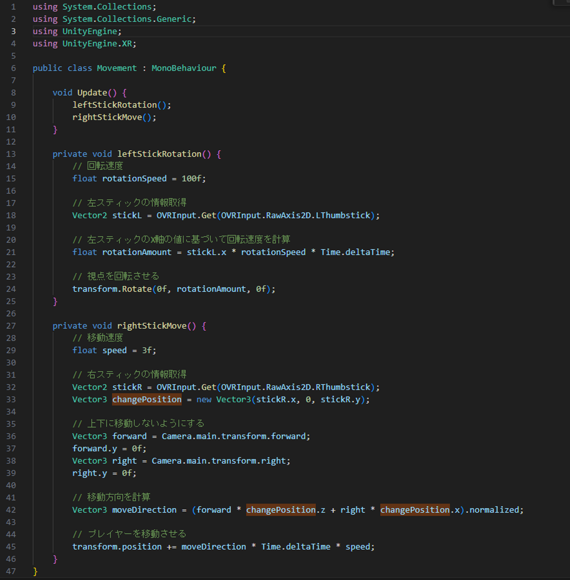Click the Movement class name on line 6
The image size is (570, 580).
pos(116,68)
